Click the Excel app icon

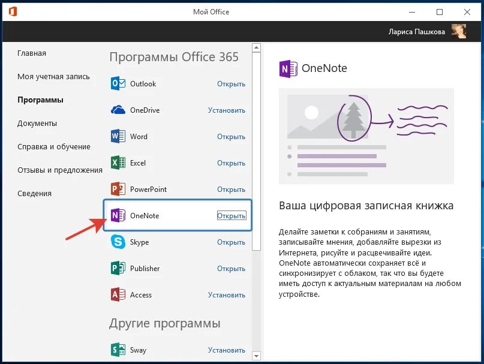click(x=118, y=163)
